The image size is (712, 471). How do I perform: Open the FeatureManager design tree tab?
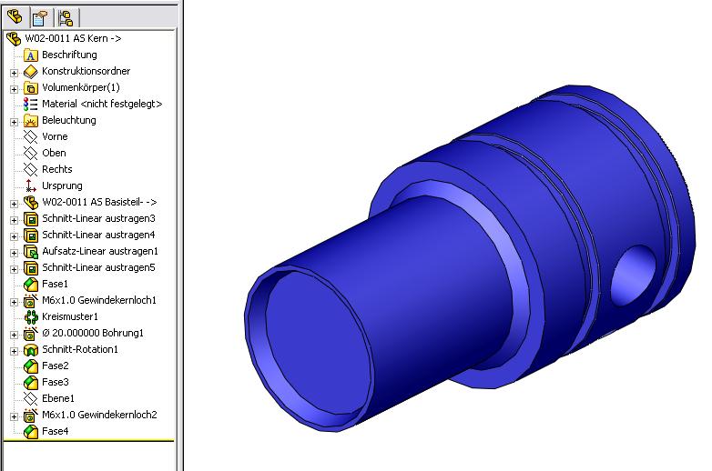[15, 17]
